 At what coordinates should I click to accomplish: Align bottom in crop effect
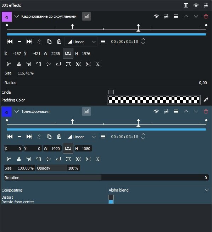tap(58, 64)
